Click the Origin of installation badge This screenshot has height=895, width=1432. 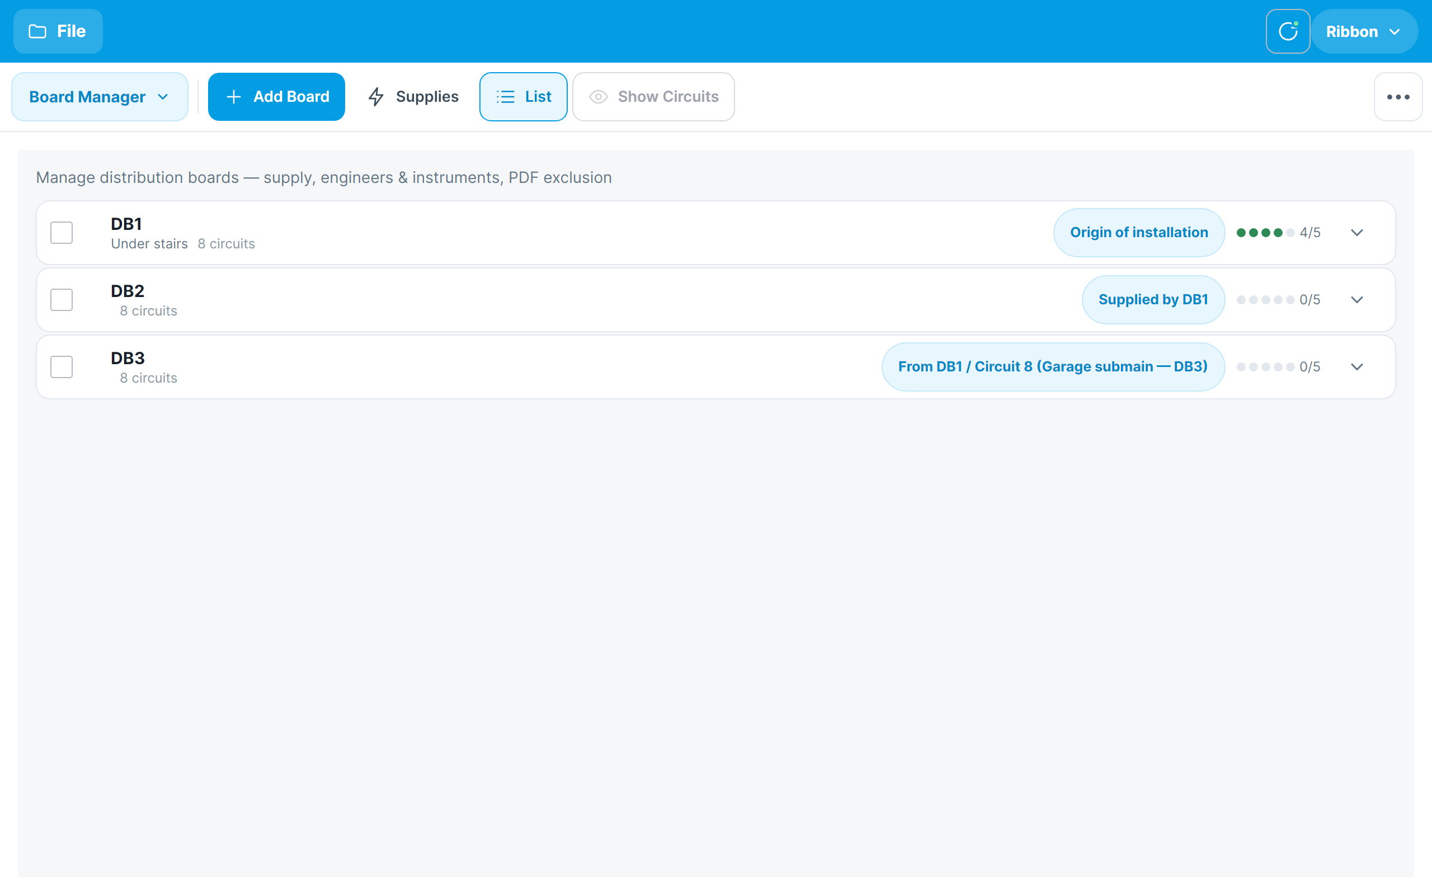1138,233
